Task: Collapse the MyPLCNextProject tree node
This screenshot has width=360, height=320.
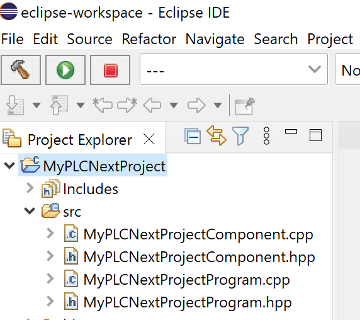Action: (9, 165)
